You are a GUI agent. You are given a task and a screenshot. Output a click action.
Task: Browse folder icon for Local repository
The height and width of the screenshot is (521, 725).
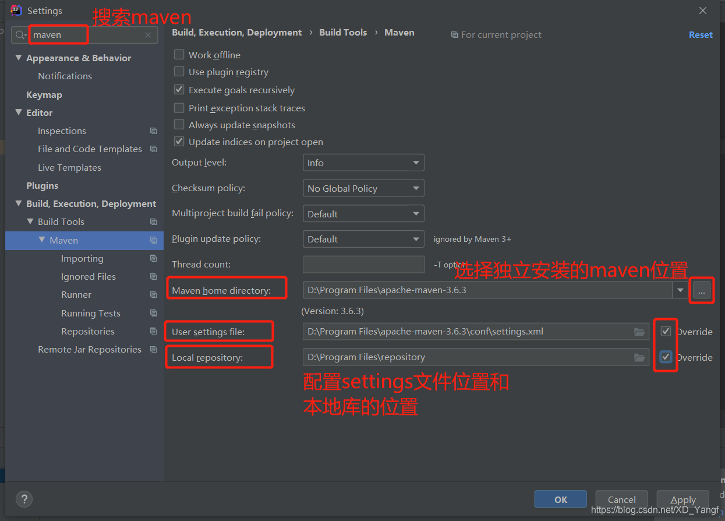[x=639, y=357]
